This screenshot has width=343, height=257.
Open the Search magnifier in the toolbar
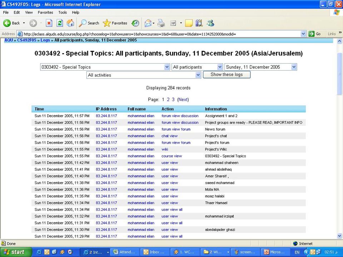coord(83,23)
